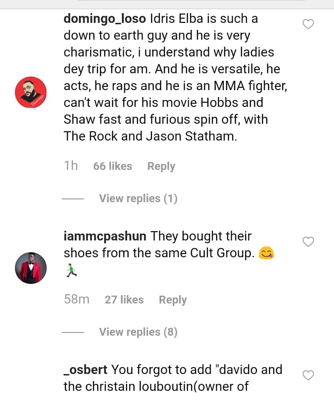Like iammcpashun's comment with the heart
This screenshot has height=403, width=334.
(308, 241)
